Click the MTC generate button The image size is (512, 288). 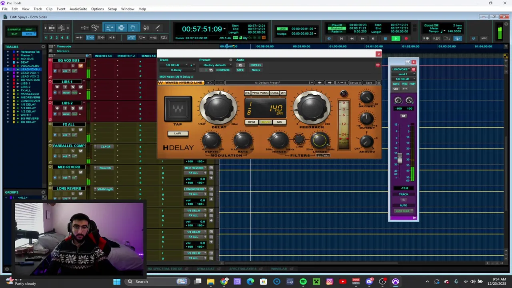(484, 38)
